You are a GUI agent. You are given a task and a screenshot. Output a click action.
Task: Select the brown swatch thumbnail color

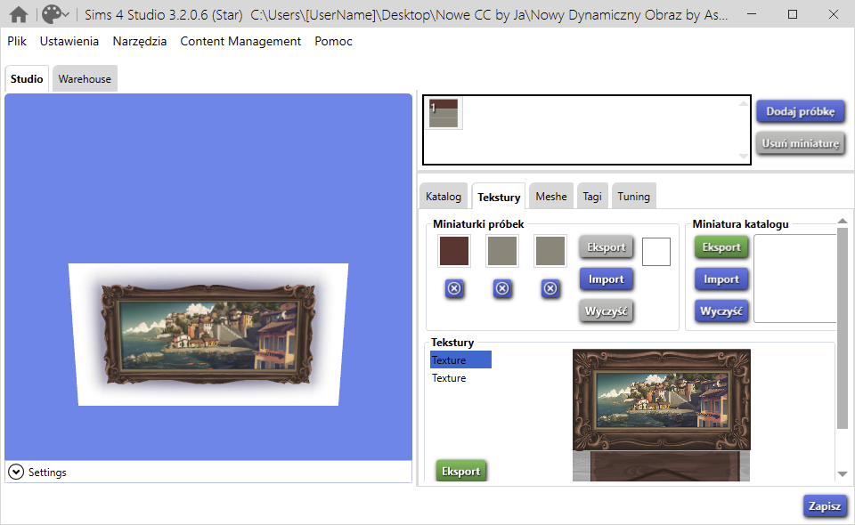coord(454,252)
